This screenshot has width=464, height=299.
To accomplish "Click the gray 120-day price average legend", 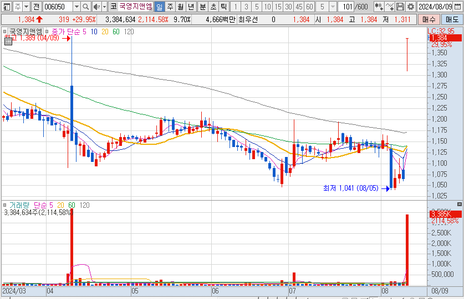I will 129,32.
